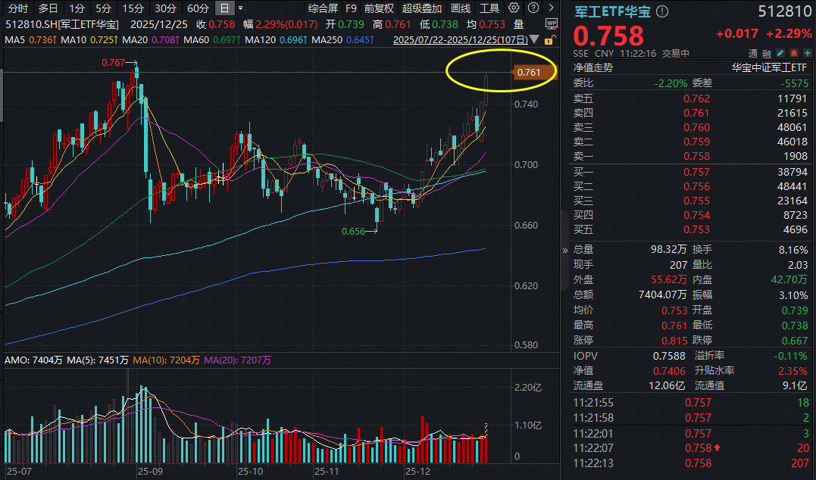The height and width of the screenshot is (480, 816).
Task: Click the WP icon beside the quote line
Action: point(551,23)
